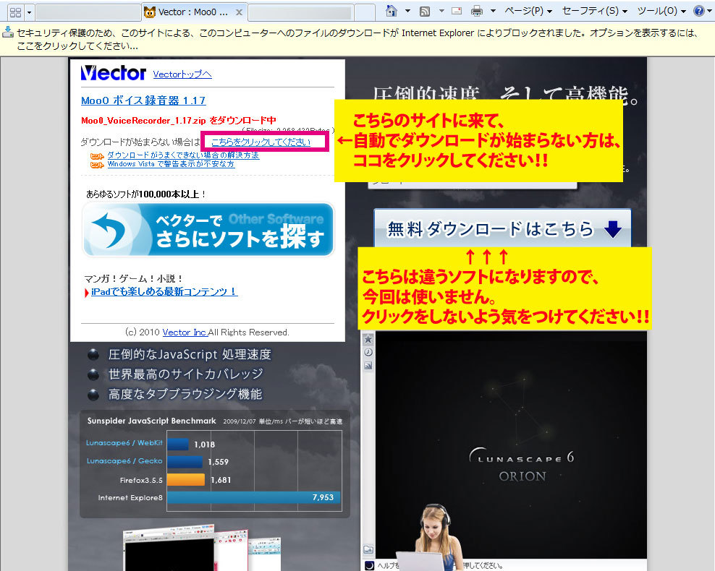Close the Vector : Moo0 tab

(239, 12)
